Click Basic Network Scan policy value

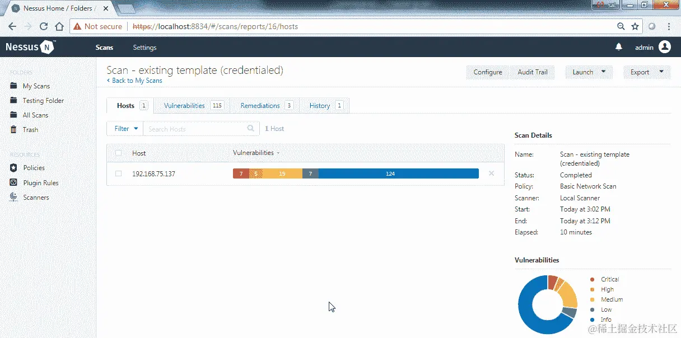point(588,186)
